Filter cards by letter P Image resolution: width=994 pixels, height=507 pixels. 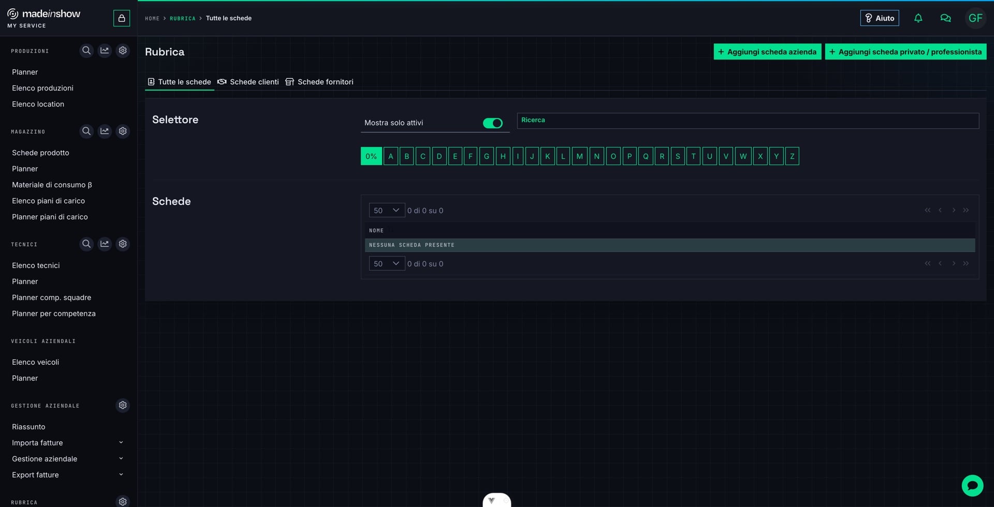630,156
